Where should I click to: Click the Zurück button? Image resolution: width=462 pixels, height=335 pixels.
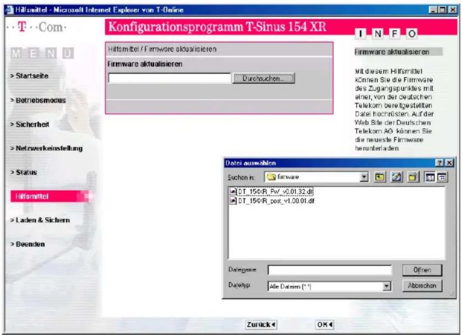[x=261, y=325]
